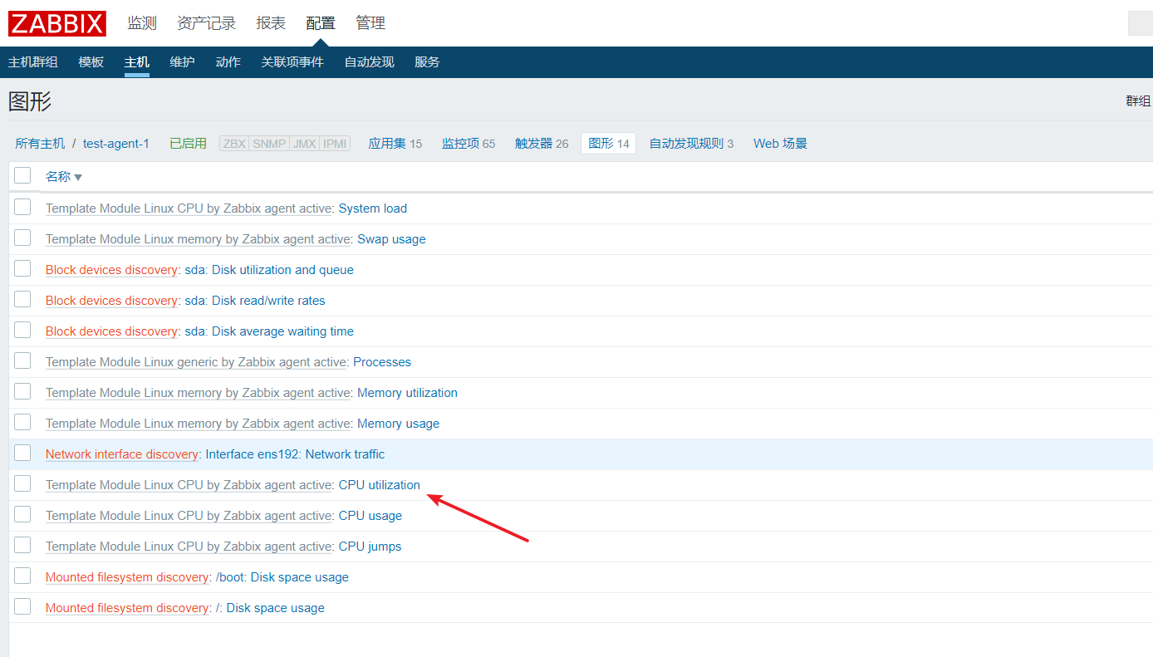This screenshot has width=1153, height=657.
Task: Switch to 监控项 65 tab
Action: pos(469,144)
